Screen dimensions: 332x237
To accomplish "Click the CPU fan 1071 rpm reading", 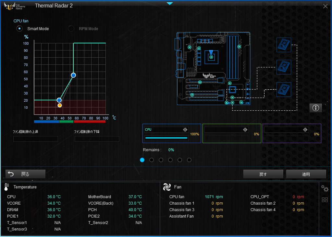I will coord(214,197).
